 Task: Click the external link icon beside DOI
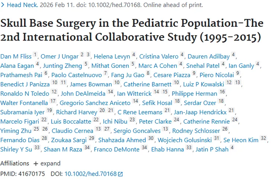tap(120, 174)
